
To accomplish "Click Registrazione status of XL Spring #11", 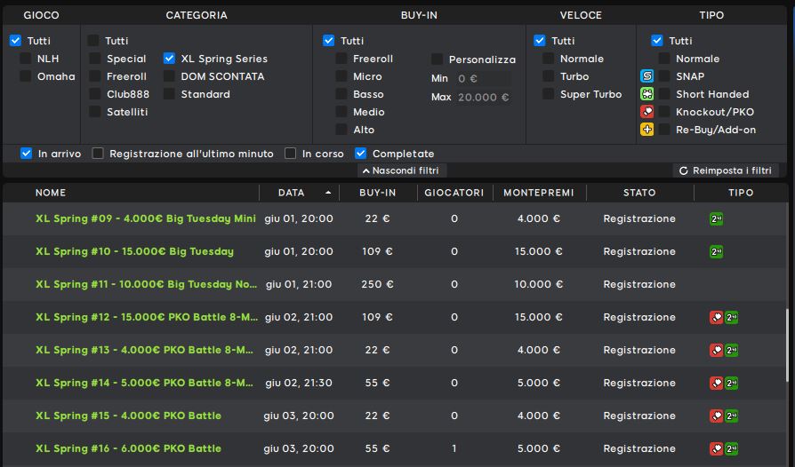I will (639, 284).
